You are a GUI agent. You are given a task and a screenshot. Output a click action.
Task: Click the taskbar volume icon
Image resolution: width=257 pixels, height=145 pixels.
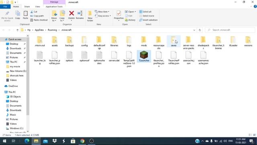(225, 141)
